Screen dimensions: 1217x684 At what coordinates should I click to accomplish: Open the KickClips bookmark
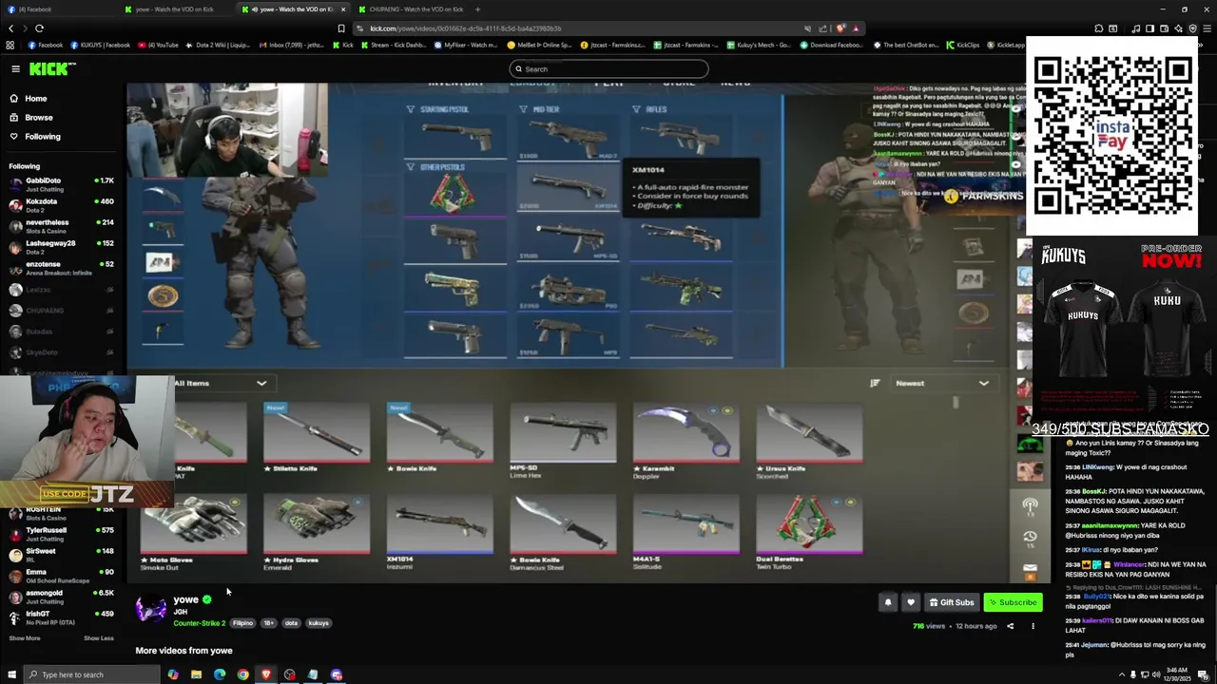tap(962, 45)
